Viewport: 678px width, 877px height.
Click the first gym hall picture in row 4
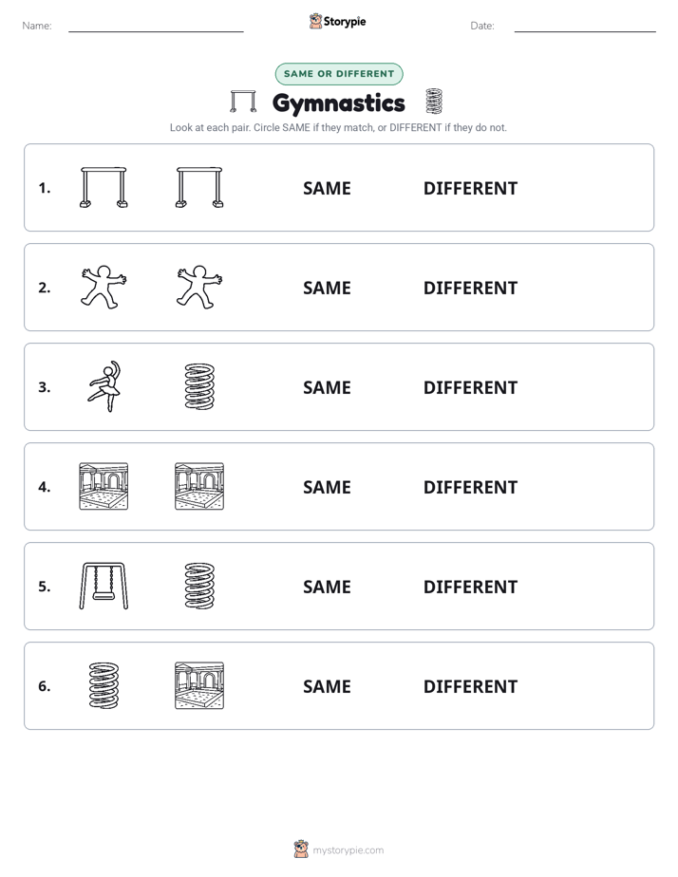point(104,486)
